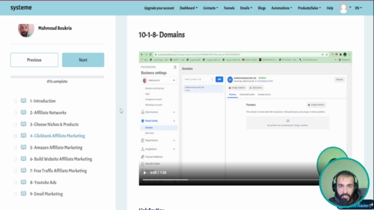Open 8- Youtube Ads module
The height and width of the screenshot is (210, 374).
click(x=43, y=183)
